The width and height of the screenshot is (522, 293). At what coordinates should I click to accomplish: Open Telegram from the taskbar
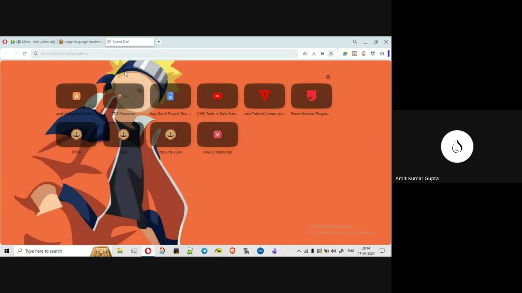click(x=204, y=251)
